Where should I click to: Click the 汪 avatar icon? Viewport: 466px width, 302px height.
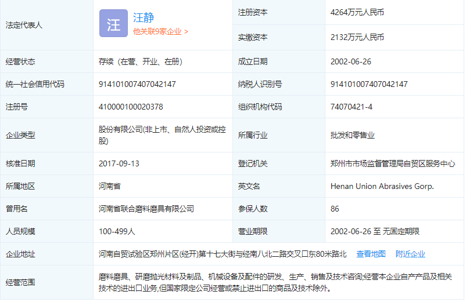point(113,23)
